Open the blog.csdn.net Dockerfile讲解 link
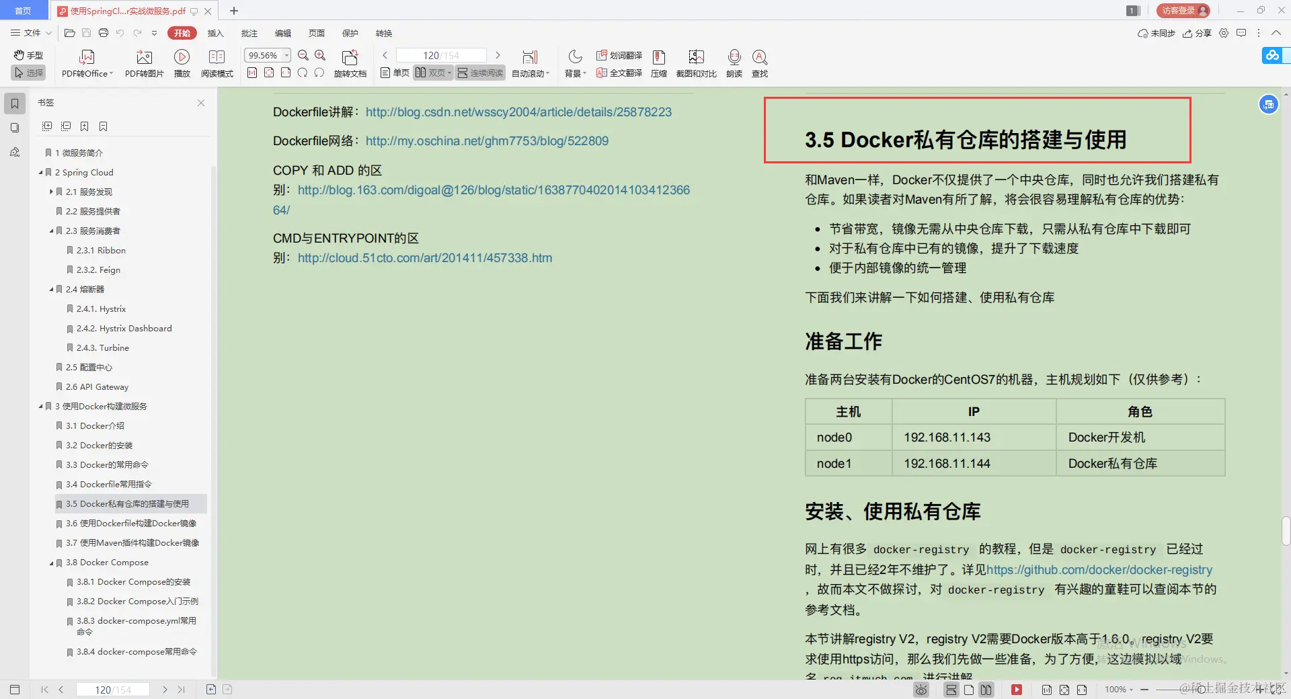 pos(518,112)
